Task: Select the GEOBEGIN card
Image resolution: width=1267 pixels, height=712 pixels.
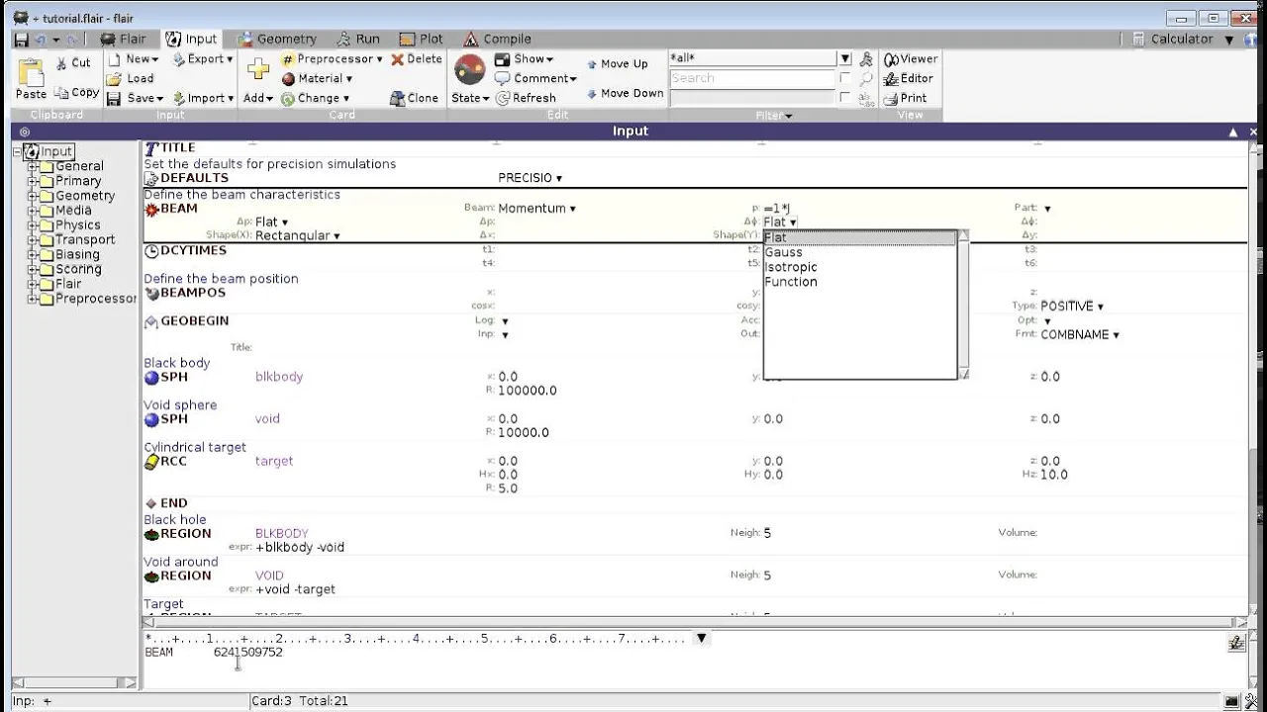Action: click(186, 320)
